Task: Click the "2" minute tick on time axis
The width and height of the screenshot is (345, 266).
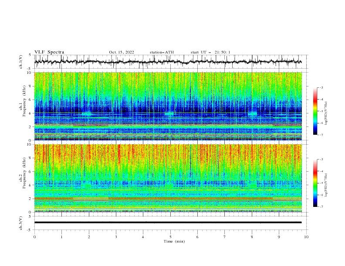Action: (x=89, y=237)
